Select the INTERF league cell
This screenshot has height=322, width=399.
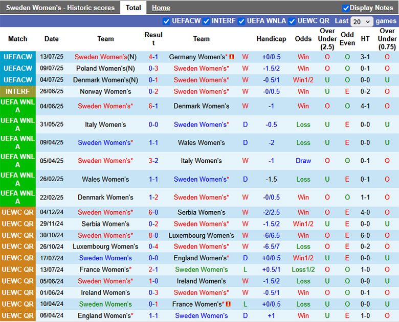17,91
